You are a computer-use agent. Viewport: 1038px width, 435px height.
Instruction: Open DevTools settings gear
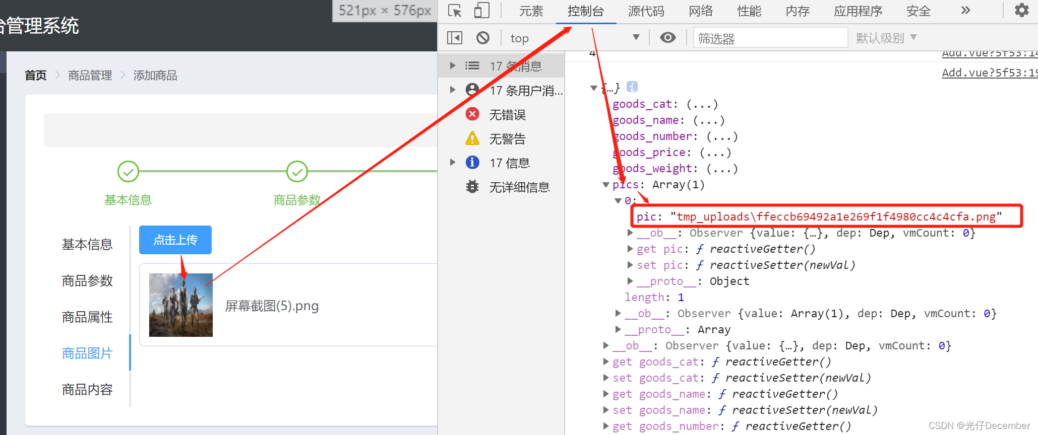click(1021, 10)
